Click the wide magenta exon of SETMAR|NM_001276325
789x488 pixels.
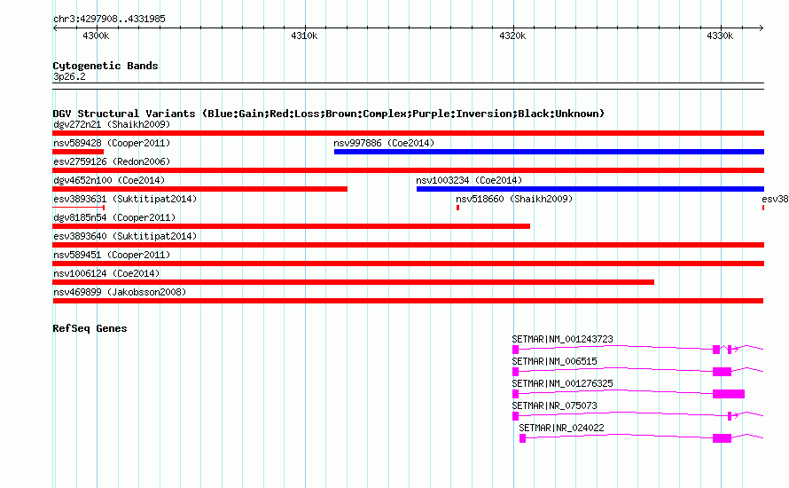pos(729,394)
